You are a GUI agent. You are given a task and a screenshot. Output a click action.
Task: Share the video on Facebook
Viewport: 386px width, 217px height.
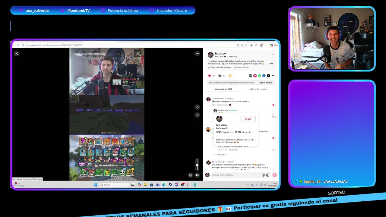click(264, 76)
